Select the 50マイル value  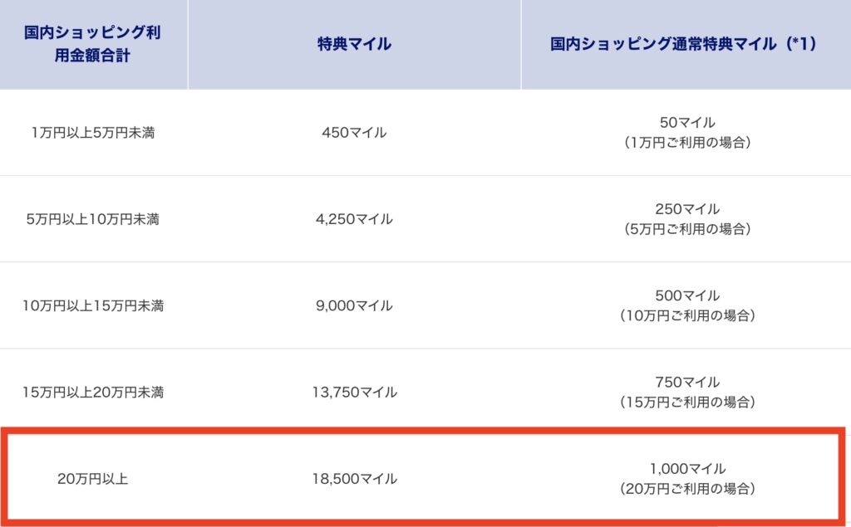click(x=686, y=123)
